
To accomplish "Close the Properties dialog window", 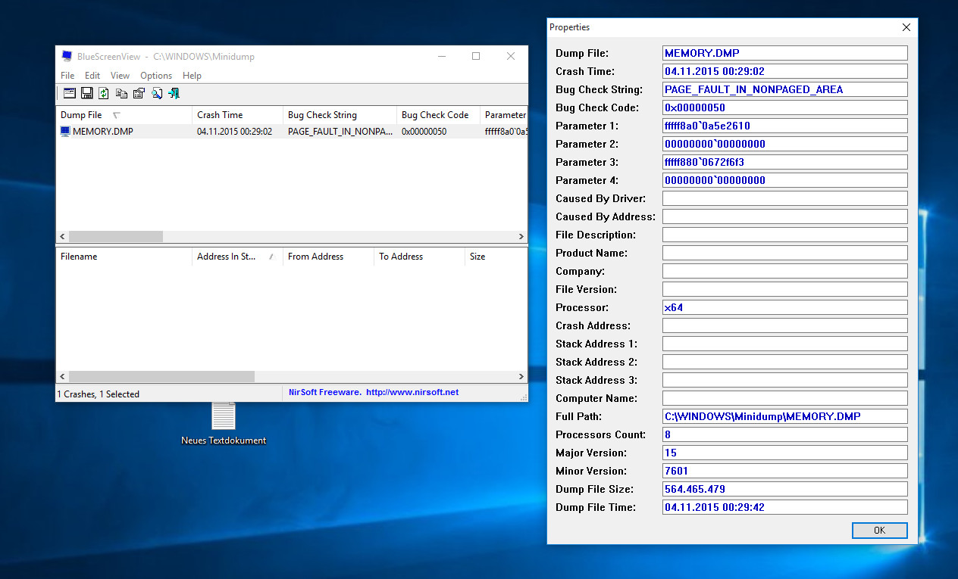I will pyautogui.click(x=906, y=27).
